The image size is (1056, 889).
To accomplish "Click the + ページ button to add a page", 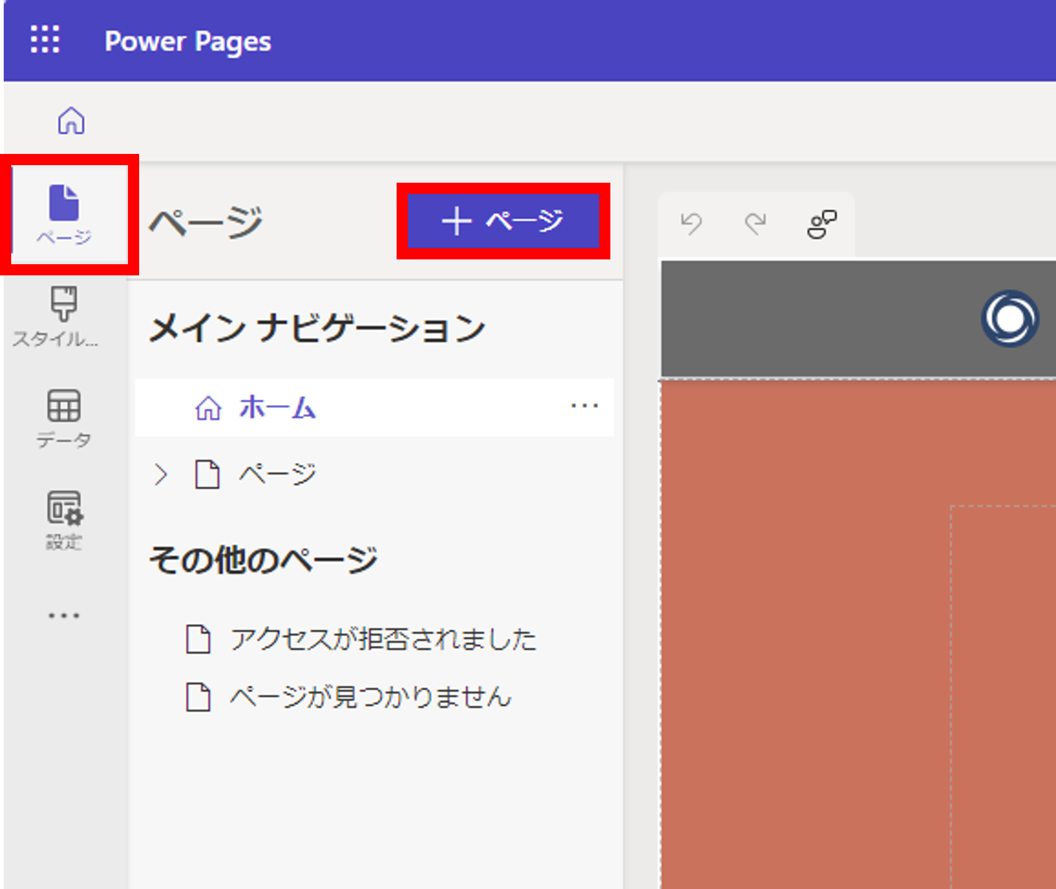I will (503, 221).
